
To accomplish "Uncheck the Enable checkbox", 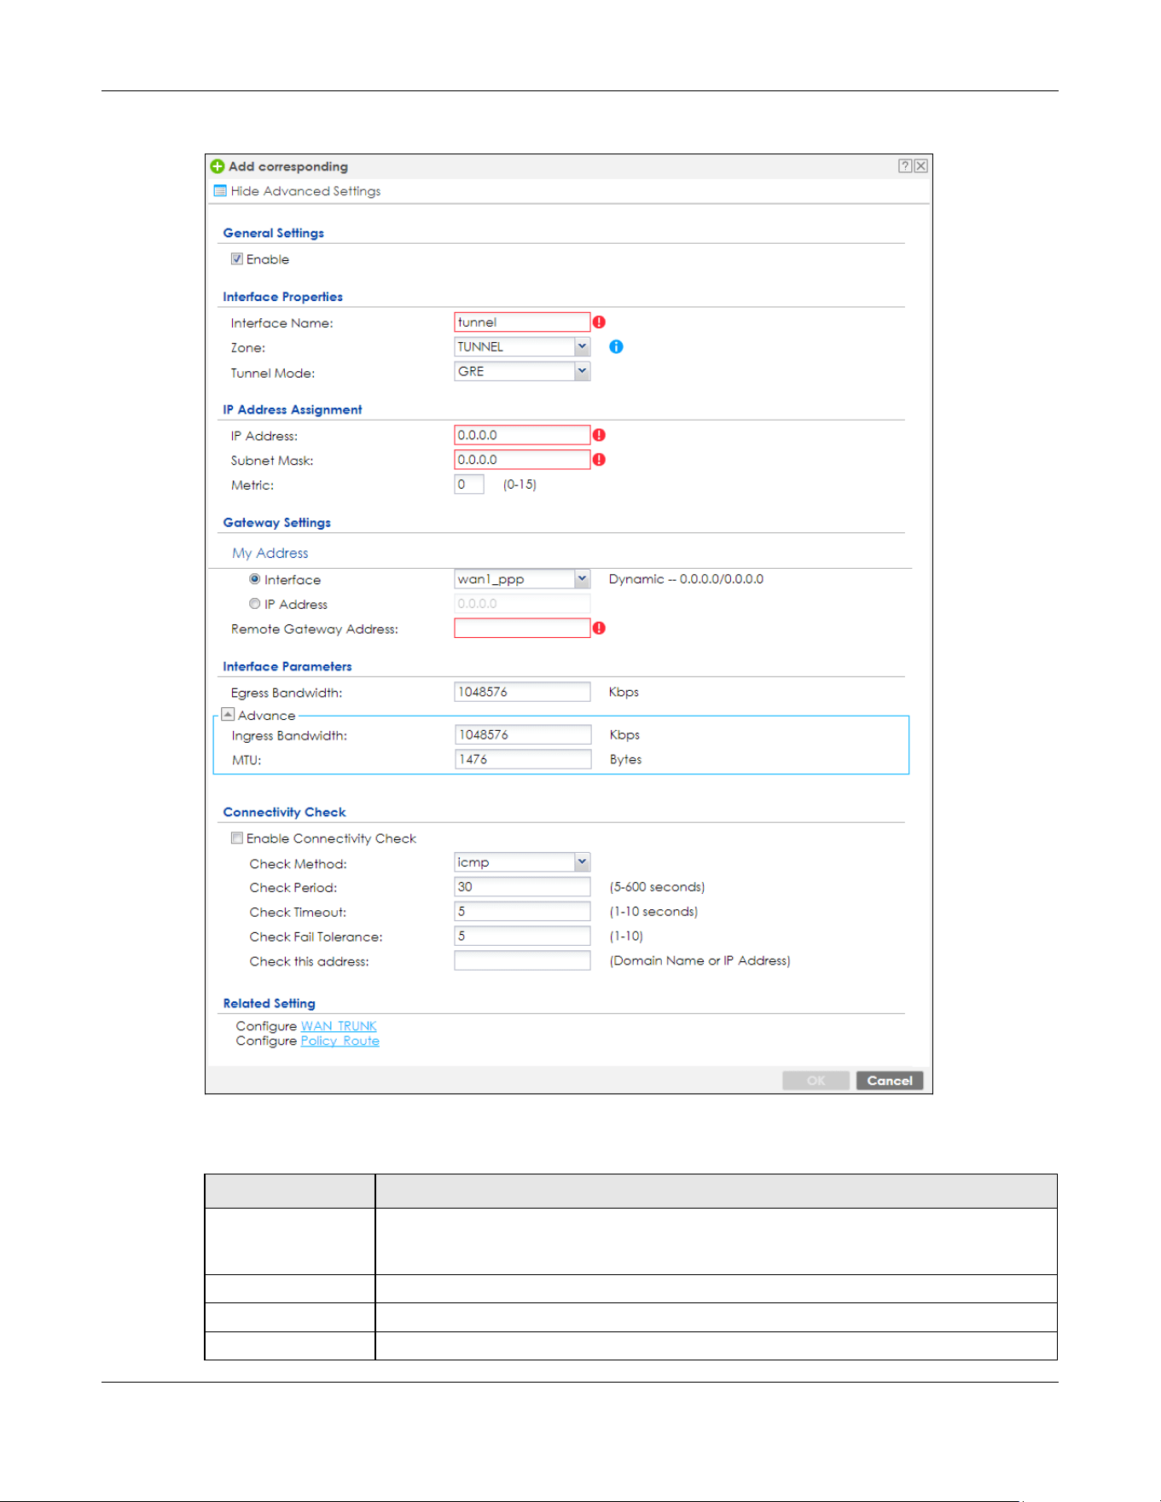I will click(237, 259).
